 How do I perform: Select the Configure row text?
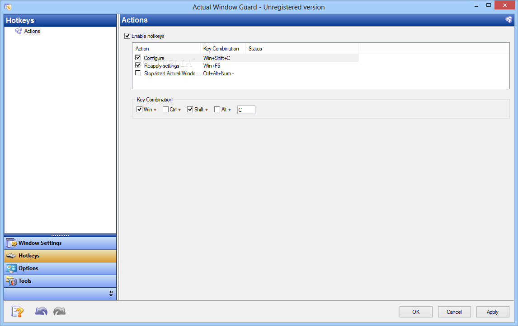[x=154, y=58]
